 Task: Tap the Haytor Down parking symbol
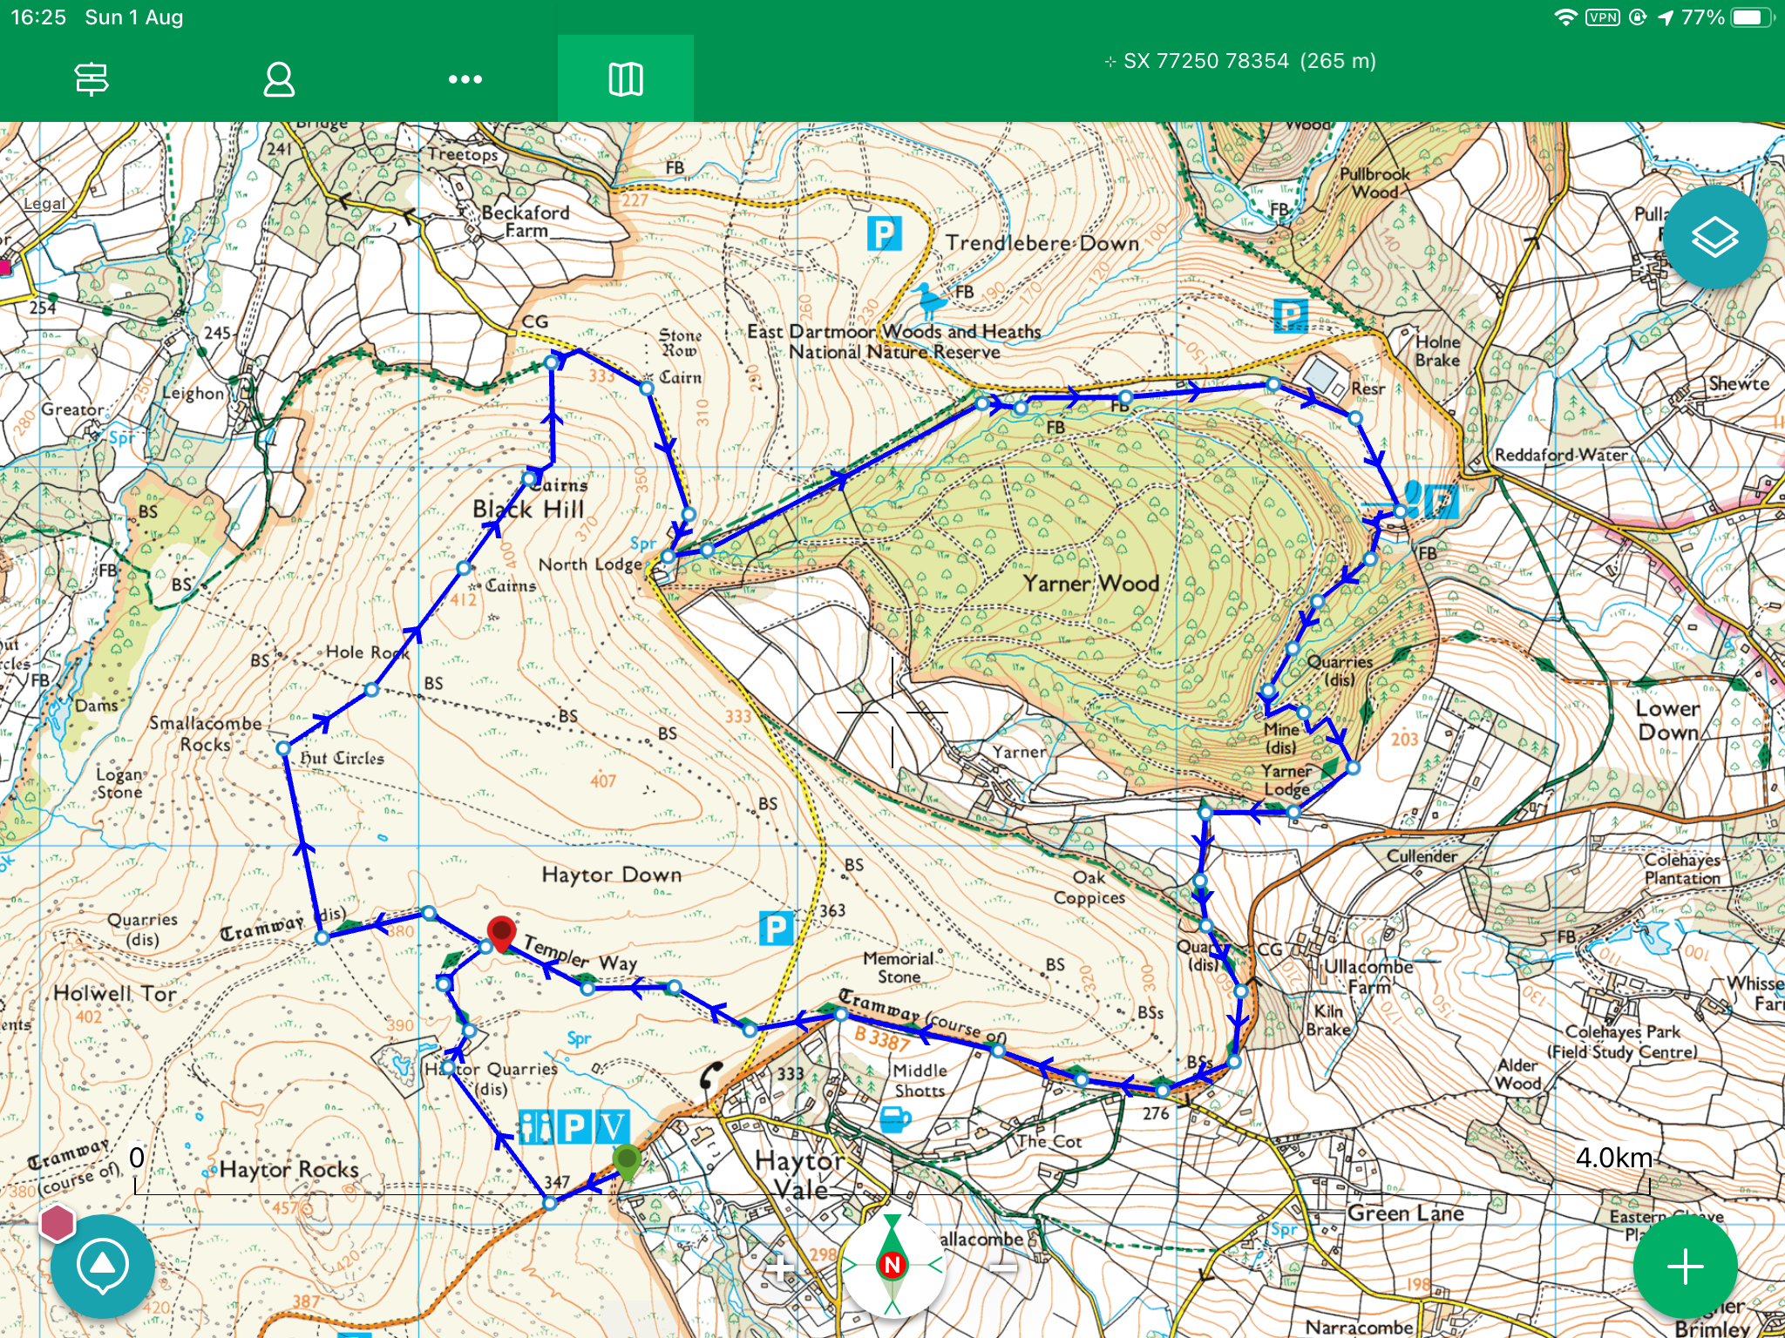point(775,929)
